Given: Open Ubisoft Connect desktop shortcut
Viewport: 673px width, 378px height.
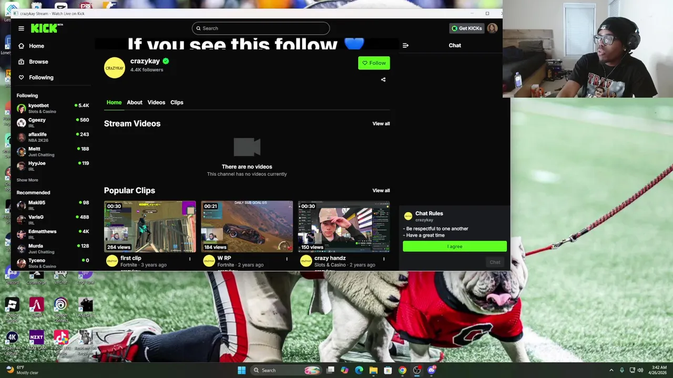Looking at the screenshot, I should pyautogui.click(x=60, y=310).
